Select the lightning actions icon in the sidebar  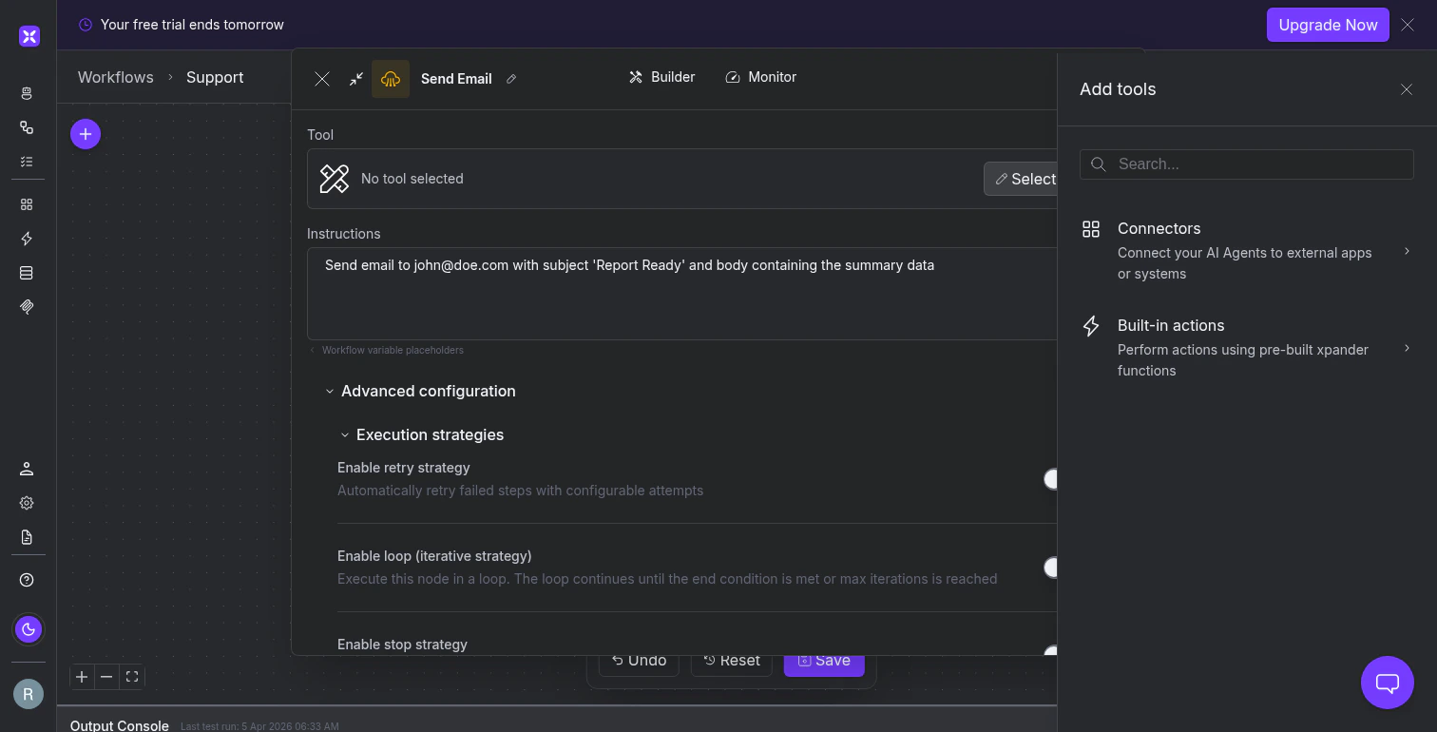pos(27,239)
